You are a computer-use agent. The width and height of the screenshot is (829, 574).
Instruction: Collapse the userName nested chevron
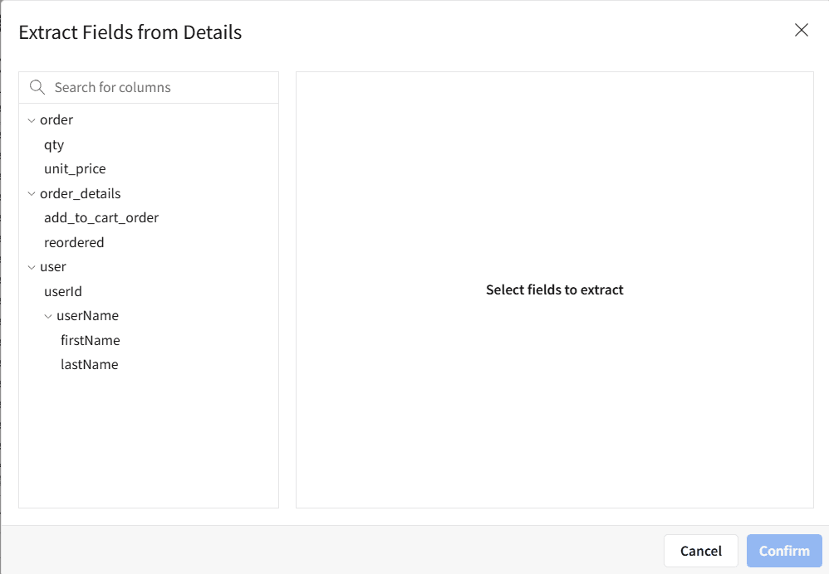click(x=48, y=316)
